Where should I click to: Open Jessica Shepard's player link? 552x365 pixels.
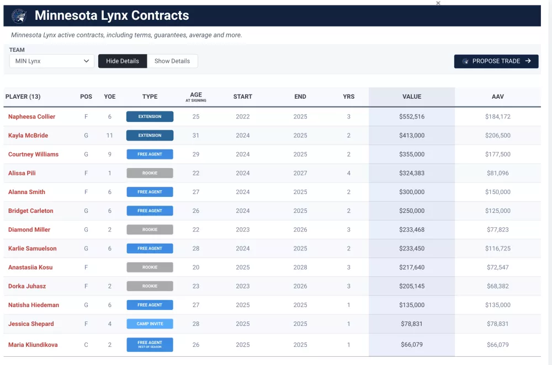coord(31,324)
